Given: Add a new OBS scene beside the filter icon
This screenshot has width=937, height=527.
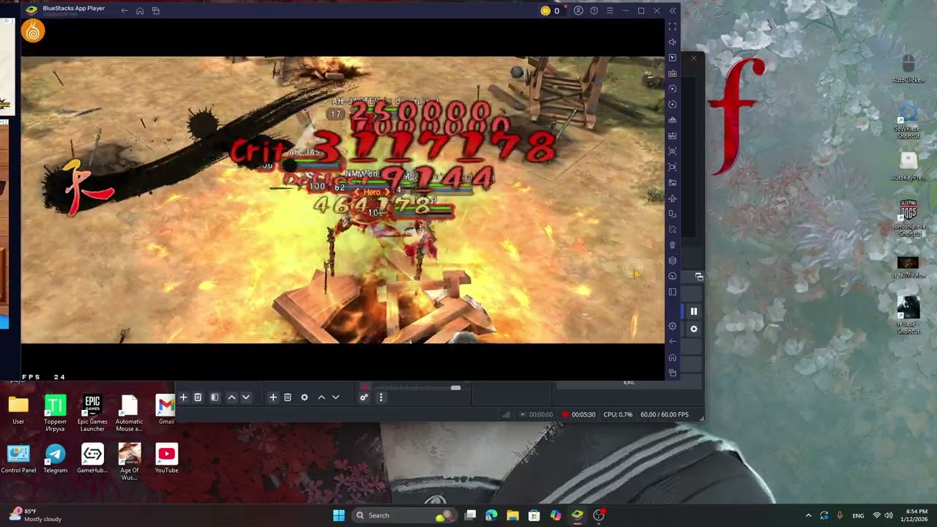Looking at the screenshot, I should 183,397.
